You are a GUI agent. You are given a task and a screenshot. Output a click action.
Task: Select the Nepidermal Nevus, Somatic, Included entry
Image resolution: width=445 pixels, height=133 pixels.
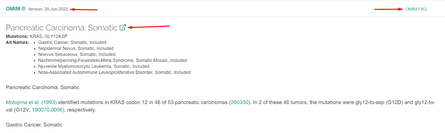(76, 49)
